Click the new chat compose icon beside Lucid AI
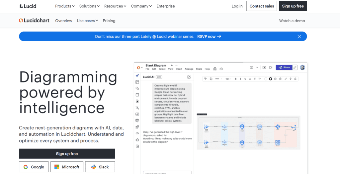Viewport: 340px width, 174px height. tap(189, 77)
